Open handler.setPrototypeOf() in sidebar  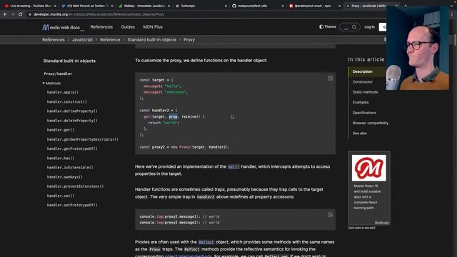tap(72, 205)
